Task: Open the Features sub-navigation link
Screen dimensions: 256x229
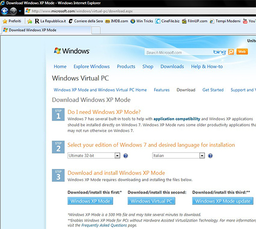Action: click(162, 90)
